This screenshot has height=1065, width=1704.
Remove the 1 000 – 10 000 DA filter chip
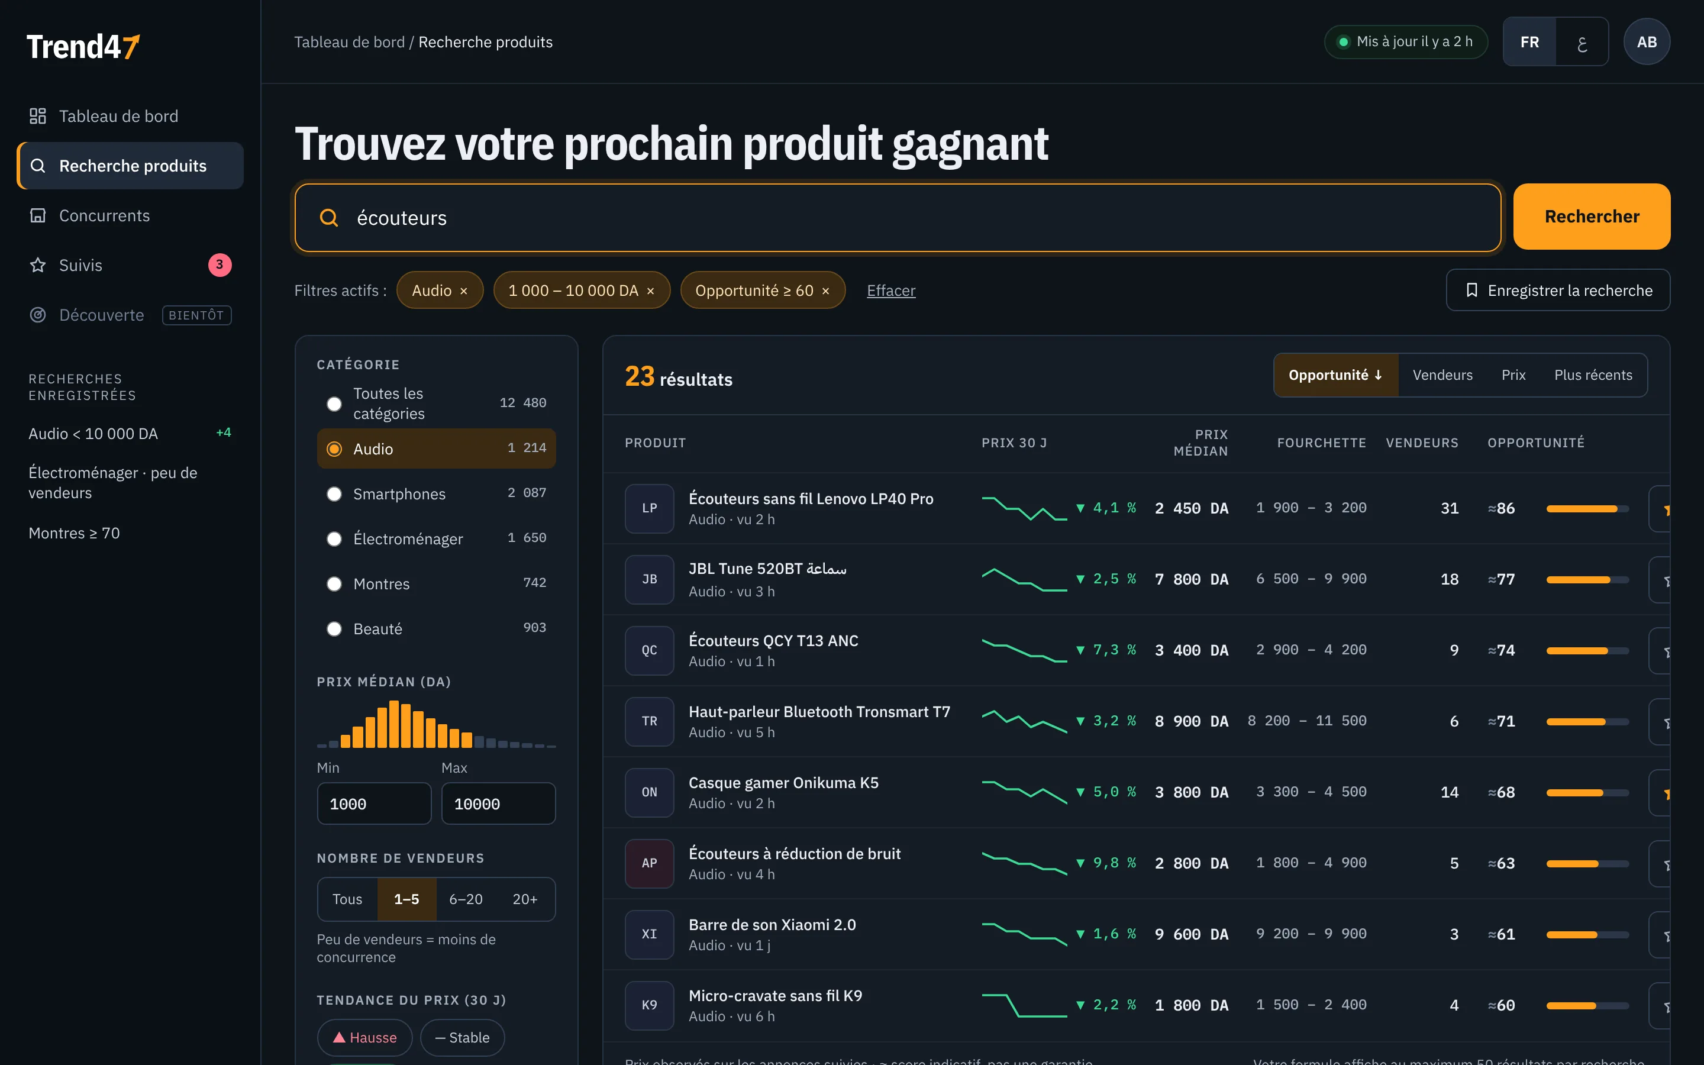click(651, 291)
